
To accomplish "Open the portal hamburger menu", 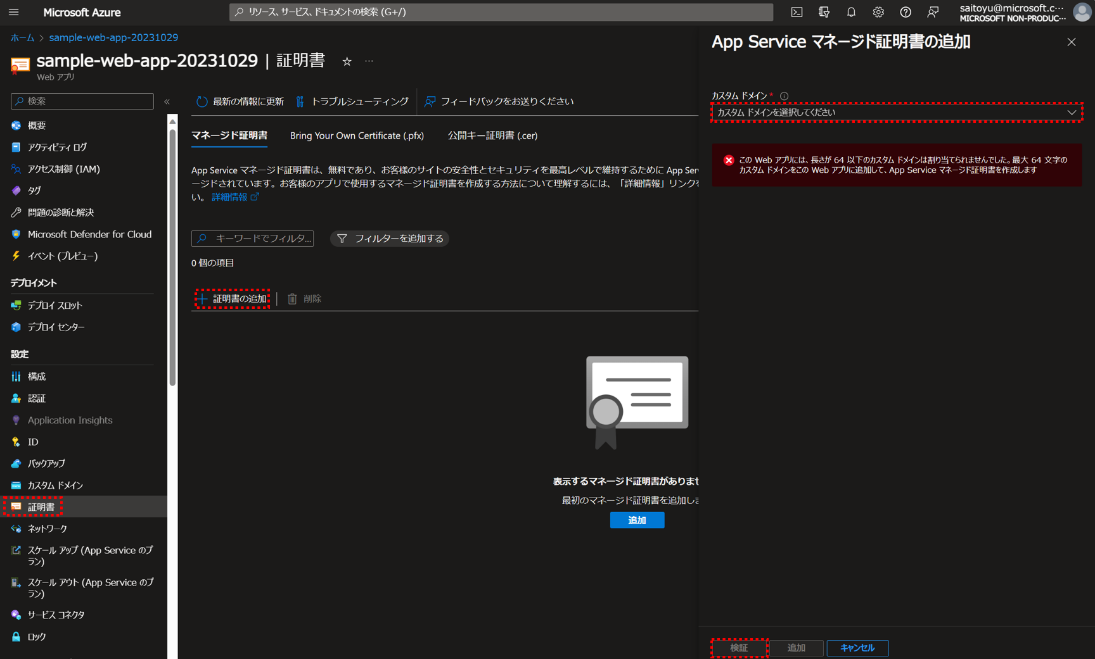I will pos(14,12).
